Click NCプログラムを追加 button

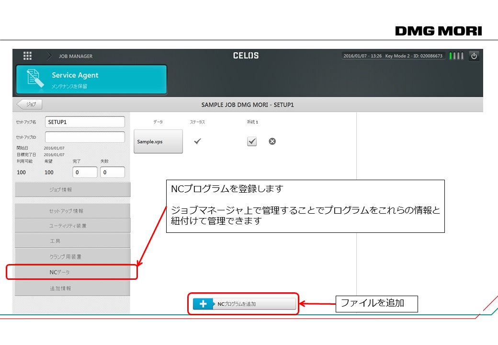tap(245, 304)
